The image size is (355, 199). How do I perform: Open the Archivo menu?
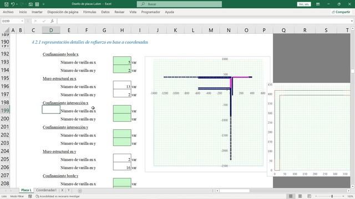coord(8,12)
